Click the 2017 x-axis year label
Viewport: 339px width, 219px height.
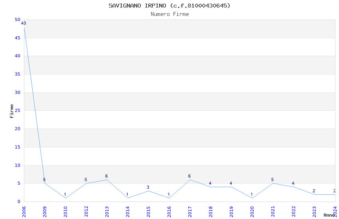190,211
